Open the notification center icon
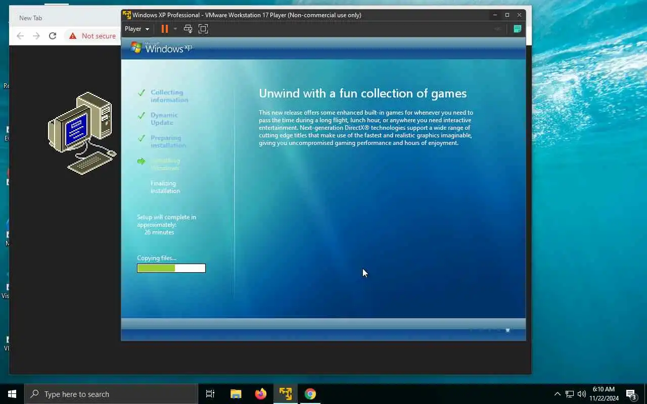This screenshot has width=647, height=404. 631,394
